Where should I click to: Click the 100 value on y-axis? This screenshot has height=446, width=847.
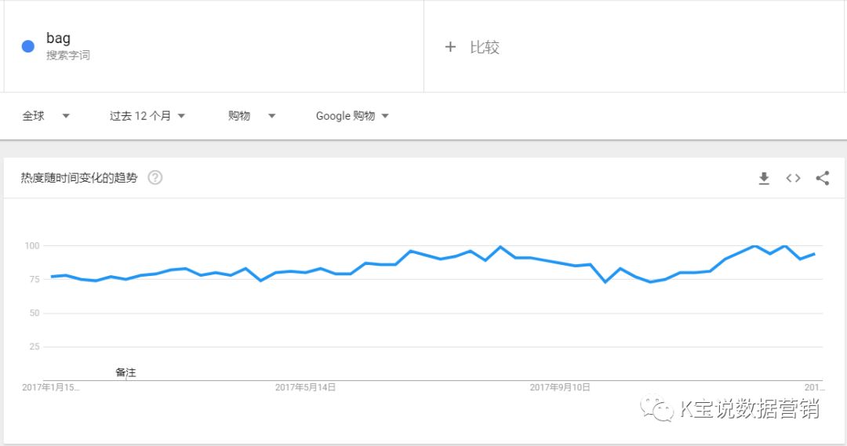click(x=31, y=246)
